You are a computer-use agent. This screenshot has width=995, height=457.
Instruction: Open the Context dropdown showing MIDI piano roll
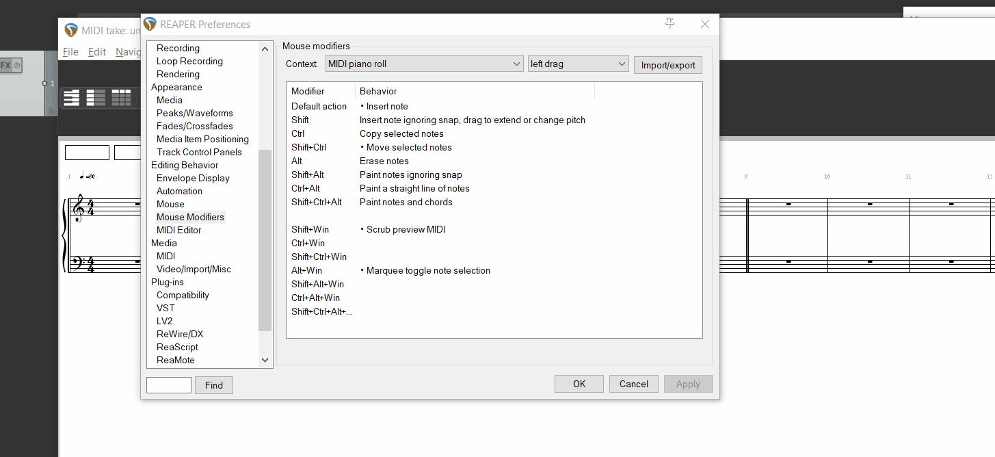(x=424, y=63)
